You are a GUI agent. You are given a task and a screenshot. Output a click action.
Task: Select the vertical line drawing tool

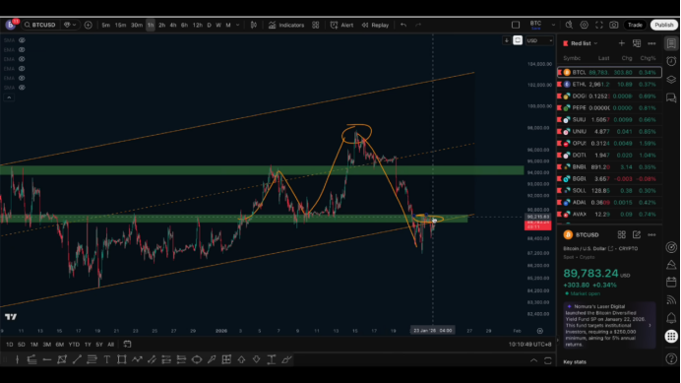(x=18, y=359)
